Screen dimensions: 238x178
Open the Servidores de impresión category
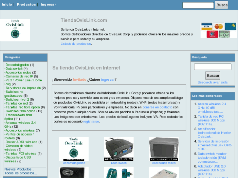[23, 88]
